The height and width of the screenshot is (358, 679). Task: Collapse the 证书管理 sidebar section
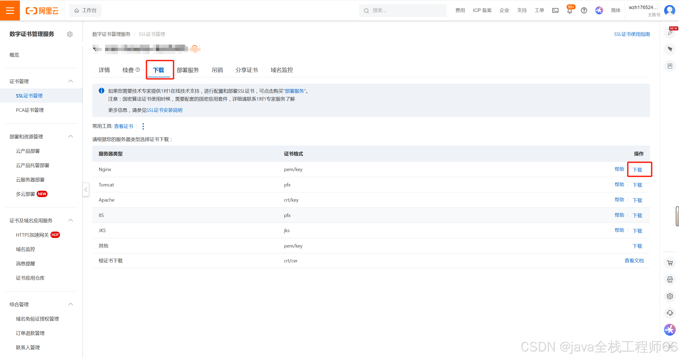[x=70, y=81]
